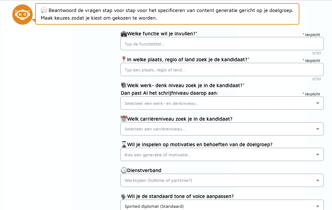Click the microphone icon beside tone of voice

[124, 196]
